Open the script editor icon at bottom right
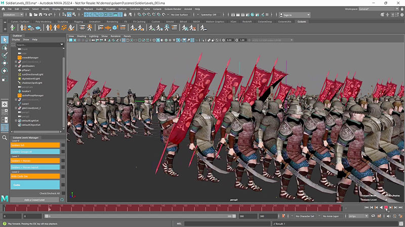The image size is (405, 227). [x=400, y=223]
